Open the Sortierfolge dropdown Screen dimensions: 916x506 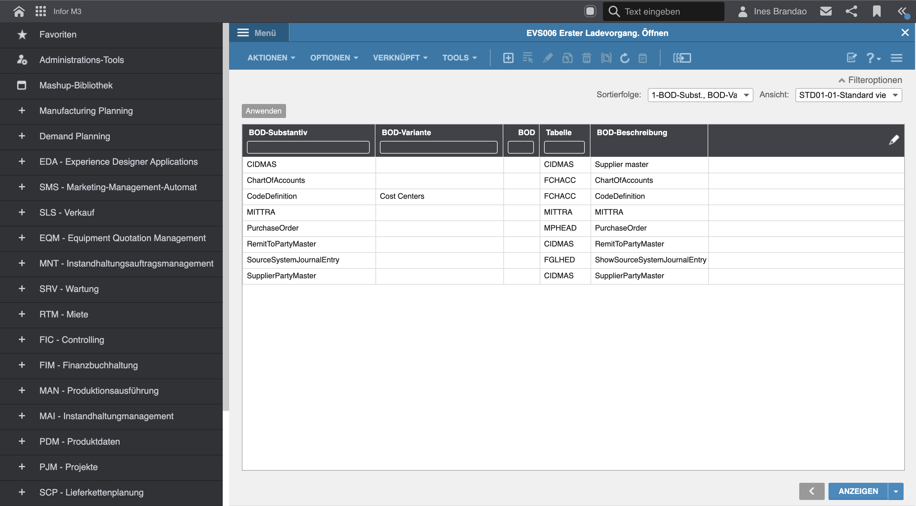(700, 95)
